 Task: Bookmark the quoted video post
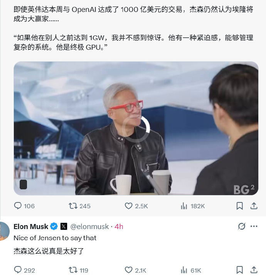(x=240, y=206)
